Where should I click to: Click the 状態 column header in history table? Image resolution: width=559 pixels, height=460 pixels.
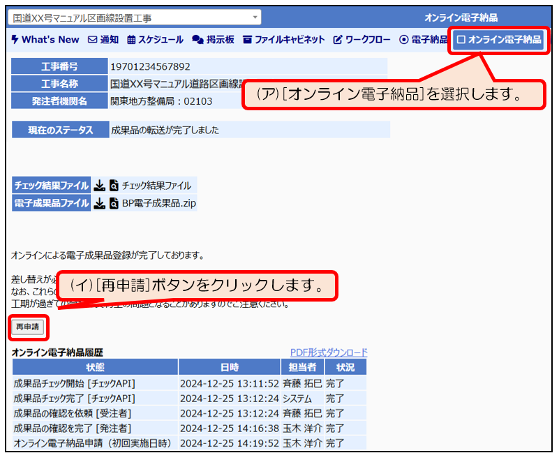[x=95, y=367]
